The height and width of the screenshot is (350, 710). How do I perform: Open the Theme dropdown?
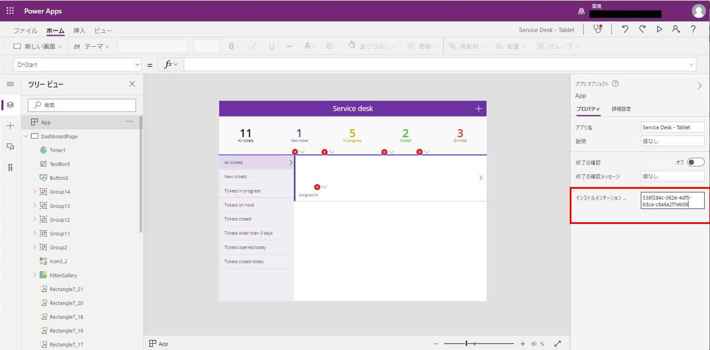click(x=92, y=46)
